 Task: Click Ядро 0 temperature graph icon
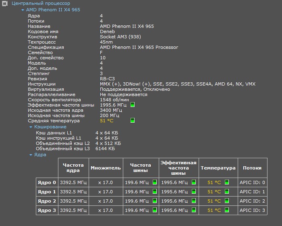coord(227,182)
